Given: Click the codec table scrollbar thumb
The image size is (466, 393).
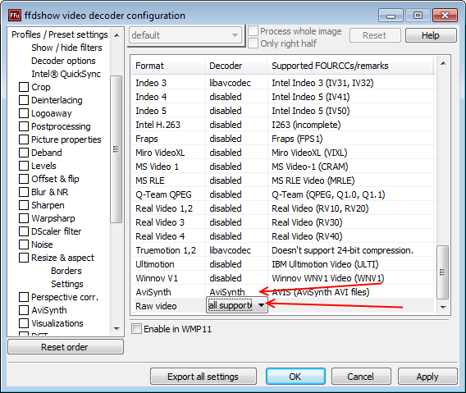Looking at the screenshot, I should point(443,272).
